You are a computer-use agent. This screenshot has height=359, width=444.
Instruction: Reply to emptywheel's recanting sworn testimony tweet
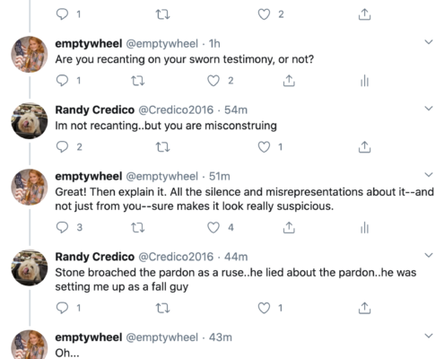click(62, 81)
